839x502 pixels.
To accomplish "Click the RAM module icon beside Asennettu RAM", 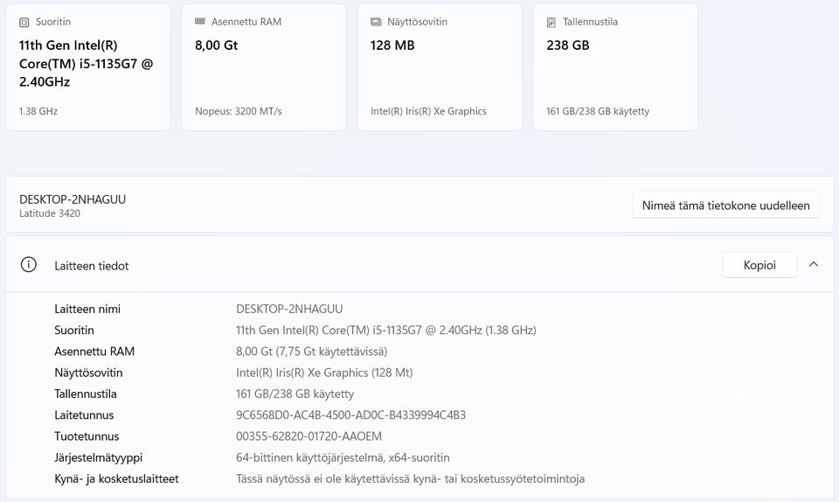I will click(x=200, y=21).
